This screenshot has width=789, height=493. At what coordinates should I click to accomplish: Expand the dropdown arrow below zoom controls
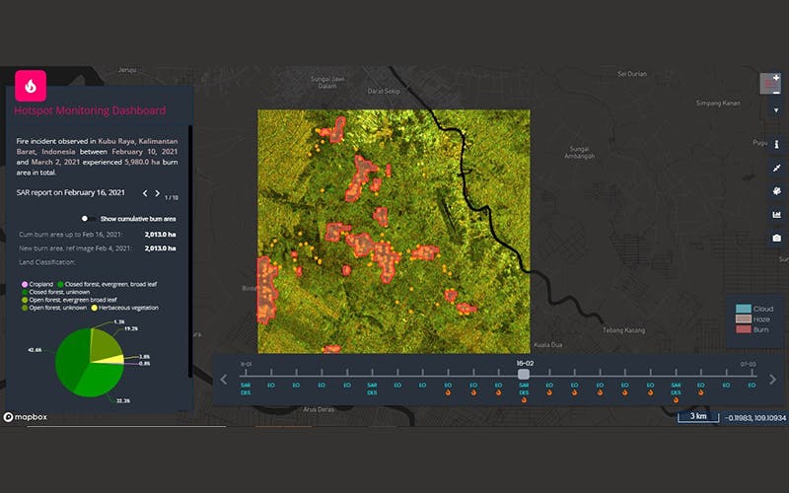tap(776, 110)
